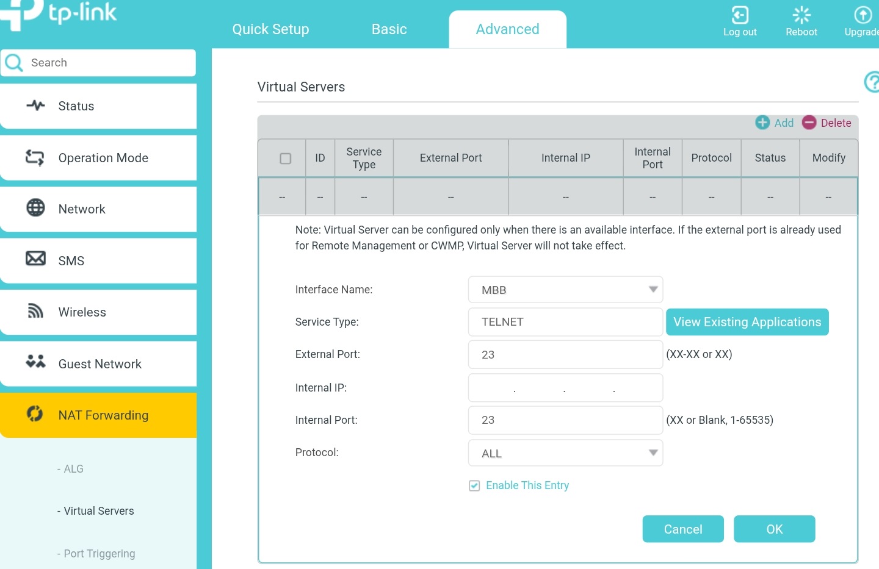
Task: Expand the Protocol dropdown
Action: tap(652, 453)
